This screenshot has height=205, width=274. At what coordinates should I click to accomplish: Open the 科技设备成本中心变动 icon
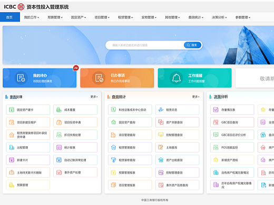113,110
